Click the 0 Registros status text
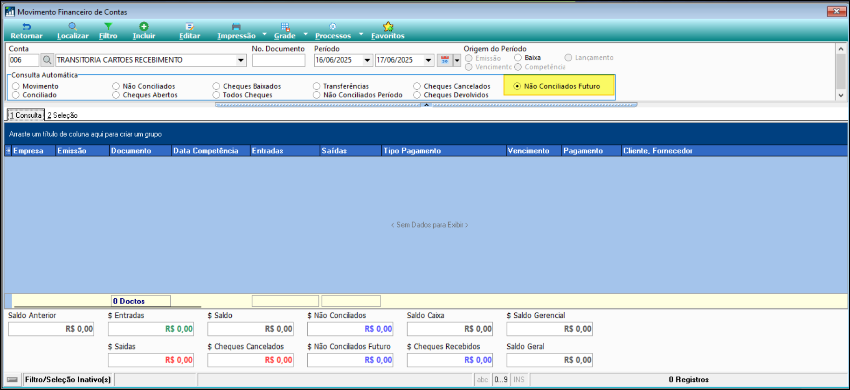The image size is (850, 390). (x=689, y=380)
